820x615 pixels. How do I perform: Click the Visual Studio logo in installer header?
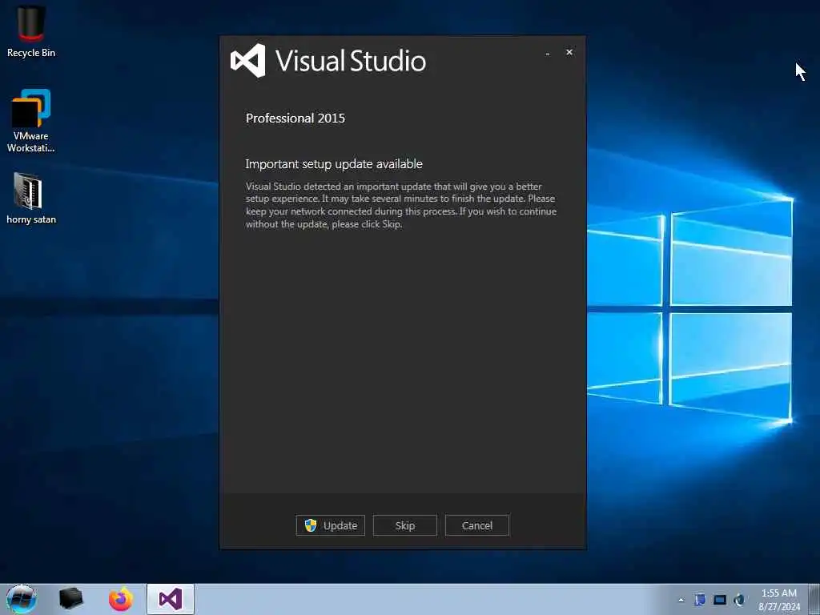[x=248, y=61]
